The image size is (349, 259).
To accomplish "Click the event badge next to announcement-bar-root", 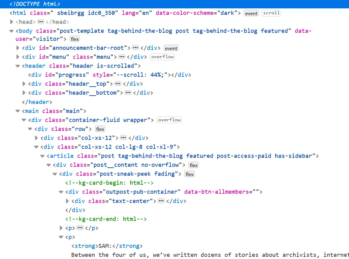I will 171,48.
